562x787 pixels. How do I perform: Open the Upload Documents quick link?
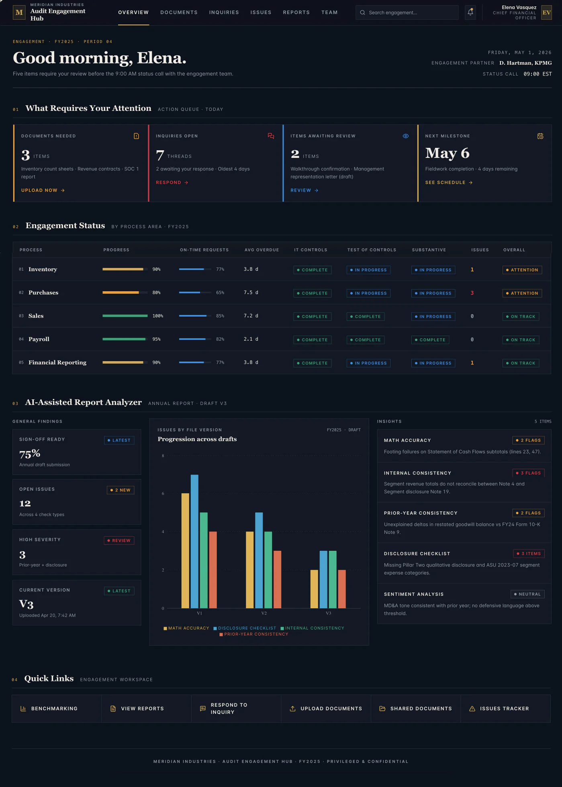click(x=326, y=709)
